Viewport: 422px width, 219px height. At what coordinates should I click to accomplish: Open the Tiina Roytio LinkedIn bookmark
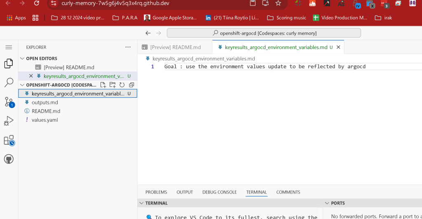pos(232,18)
